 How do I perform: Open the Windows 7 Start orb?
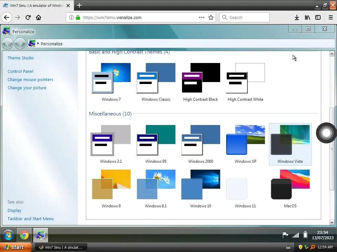click(8, 235)
